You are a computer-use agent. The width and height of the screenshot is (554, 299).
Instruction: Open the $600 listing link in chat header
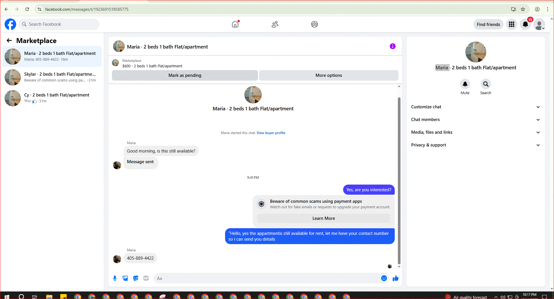pyautogui.click(x=152, y=66)
